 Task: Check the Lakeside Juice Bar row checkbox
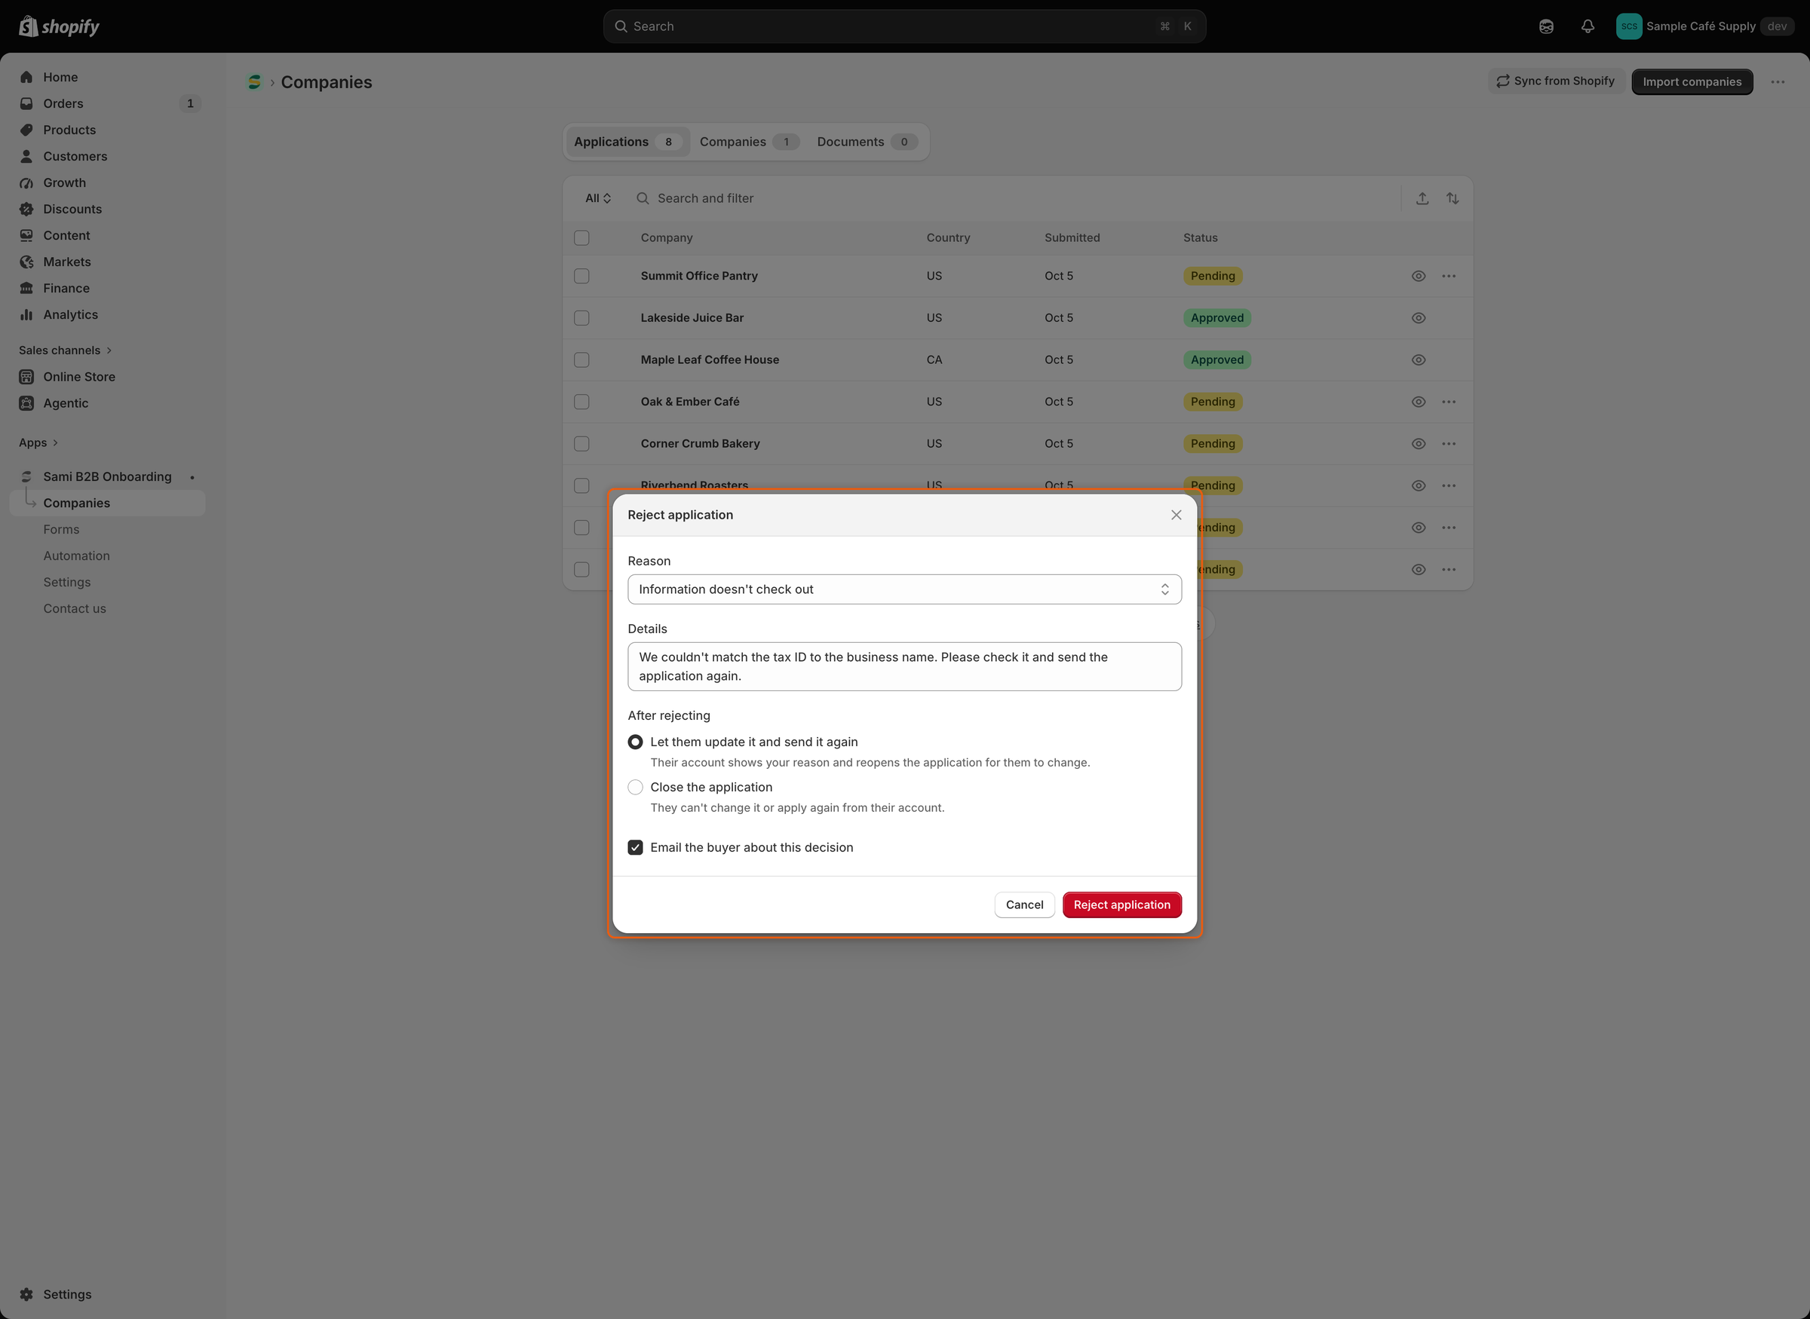pos(581,318)
